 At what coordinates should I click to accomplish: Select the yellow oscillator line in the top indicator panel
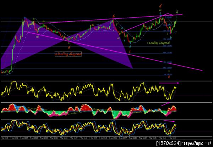[x=88, y=91]
